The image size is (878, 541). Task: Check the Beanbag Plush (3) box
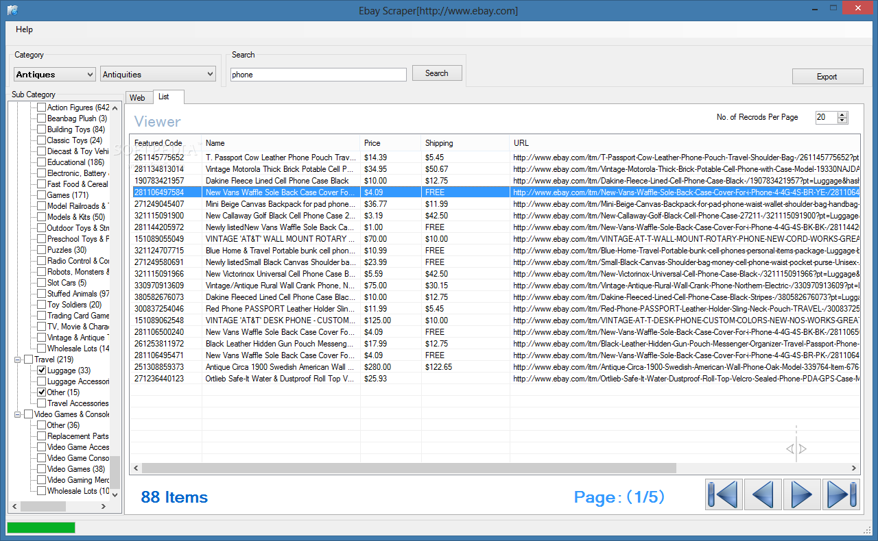[42, 118]
